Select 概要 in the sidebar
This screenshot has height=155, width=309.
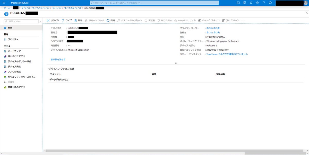click(21, 28)
